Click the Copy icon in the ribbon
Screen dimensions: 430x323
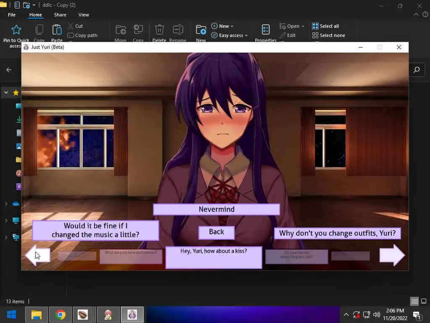[39, 30]
